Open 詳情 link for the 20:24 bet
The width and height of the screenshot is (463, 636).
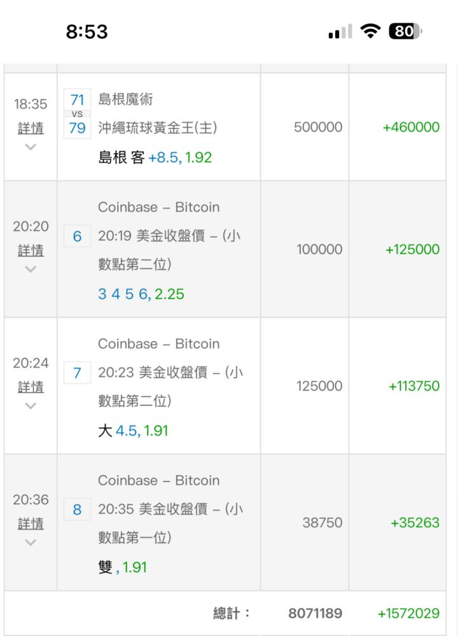tap(31, 387)
